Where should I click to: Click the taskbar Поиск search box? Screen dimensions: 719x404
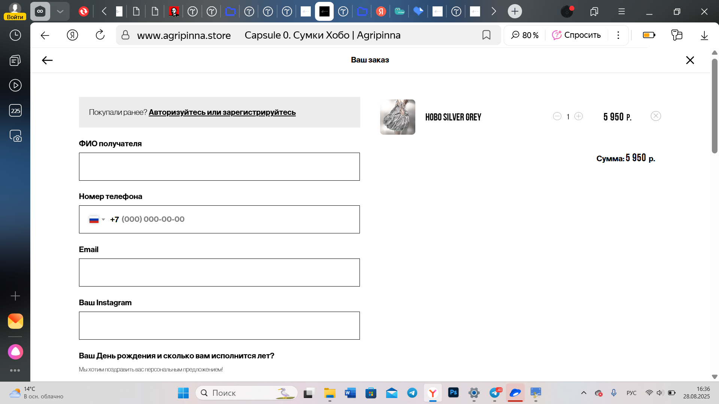coord(246,393)
